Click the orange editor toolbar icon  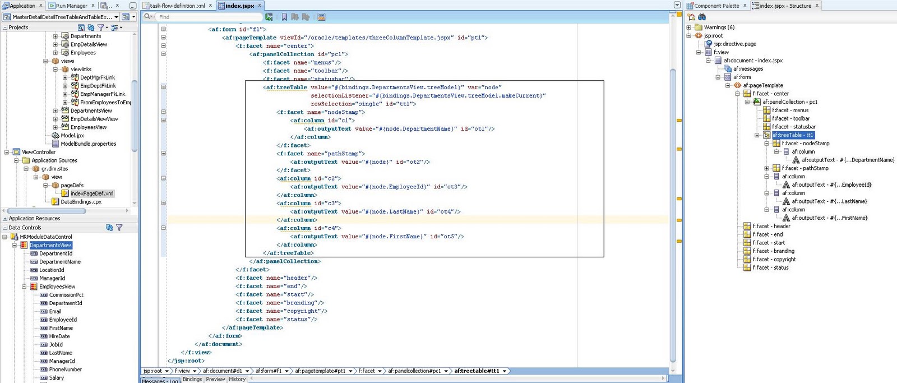click(321, 17)
